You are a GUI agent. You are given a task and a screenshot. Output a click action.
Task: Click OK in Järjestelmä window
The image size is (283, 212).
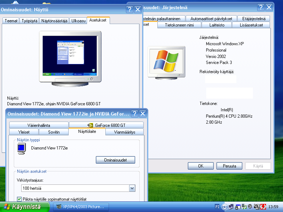[x=201, y=166]
